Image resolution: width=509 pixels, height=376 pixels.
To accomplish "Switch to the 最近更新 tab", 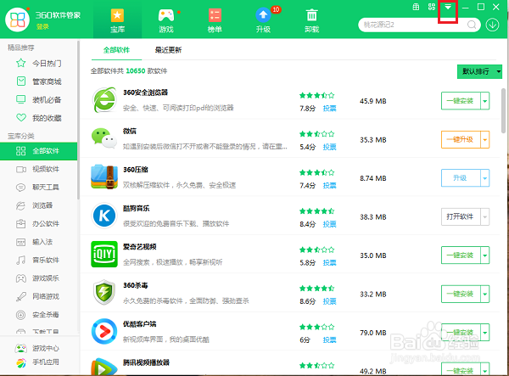I will [168, 50].
